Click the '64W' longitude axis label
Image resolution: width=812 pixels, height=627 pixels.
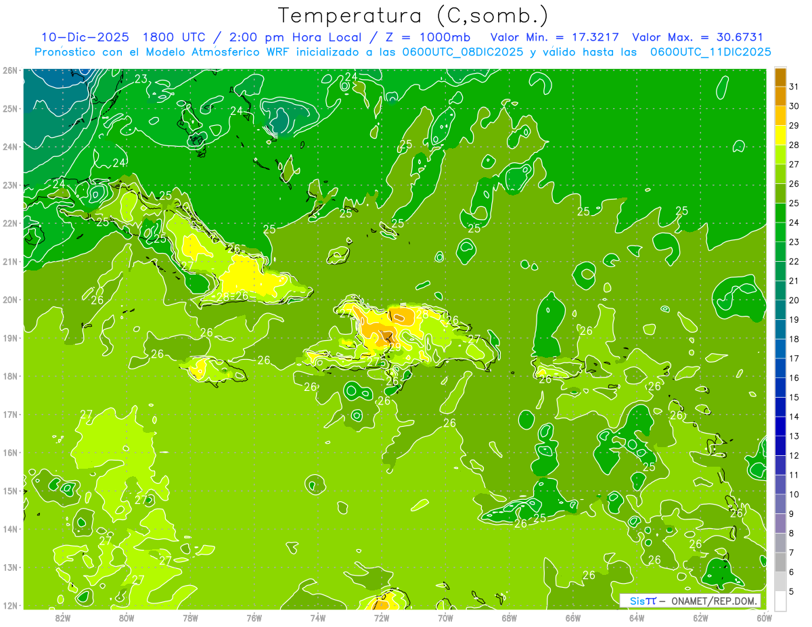(x=637, y=618)
